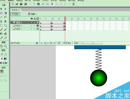The image size is (130, 99).
Task: Open the stroke color swatch
Action: [5, 54]
